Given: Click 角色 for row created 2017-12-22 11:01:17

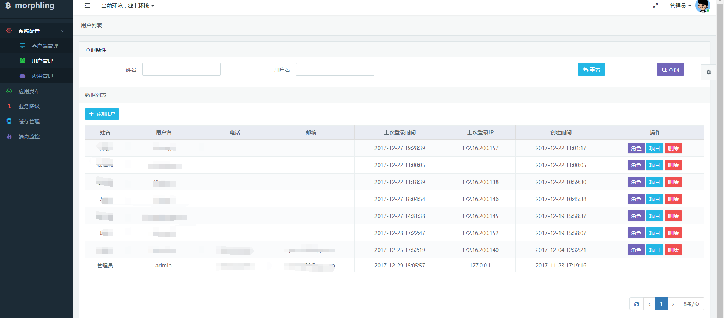Looking at the screenshot, I should pyautogui.click(x=636, y=148).
